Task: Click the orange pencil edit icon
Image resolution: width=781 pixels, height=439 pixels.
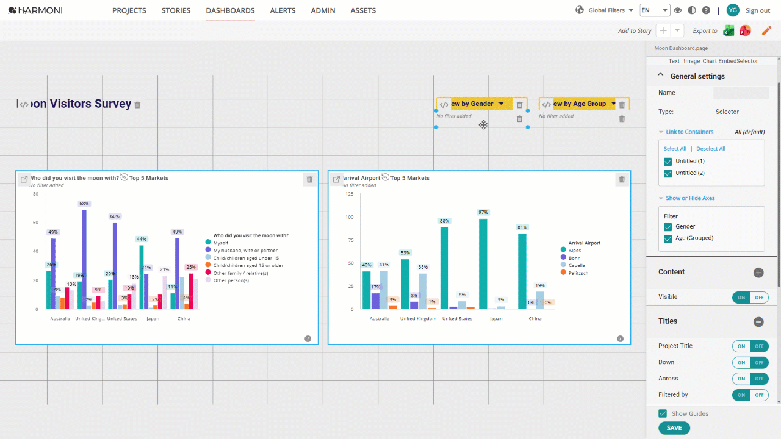Action: tap(766, 30)
